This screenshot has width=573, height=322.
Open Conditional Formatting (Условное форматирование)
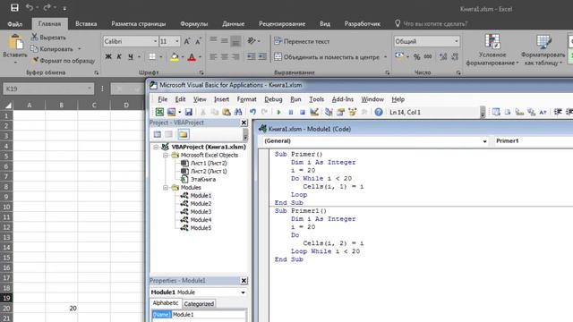[x=492, y=49]
